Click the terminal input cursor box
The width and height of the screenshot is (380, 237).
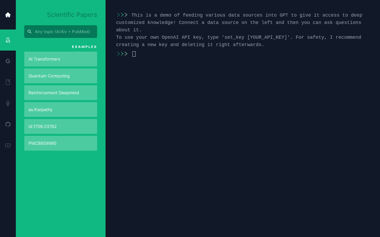[134, 54]
